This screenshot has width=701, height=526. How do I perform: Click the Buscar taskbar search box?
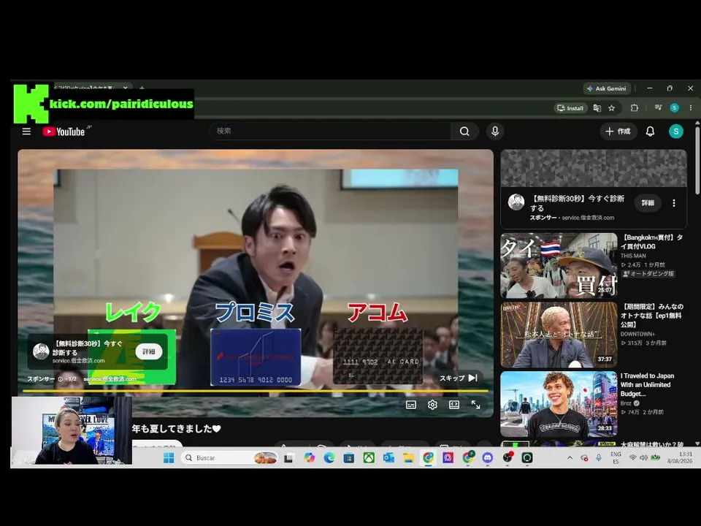click(230, 457)
